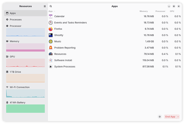Select the Apps sidebar item
The width and height of the screenshot is (185, 124).
(25, 13)
